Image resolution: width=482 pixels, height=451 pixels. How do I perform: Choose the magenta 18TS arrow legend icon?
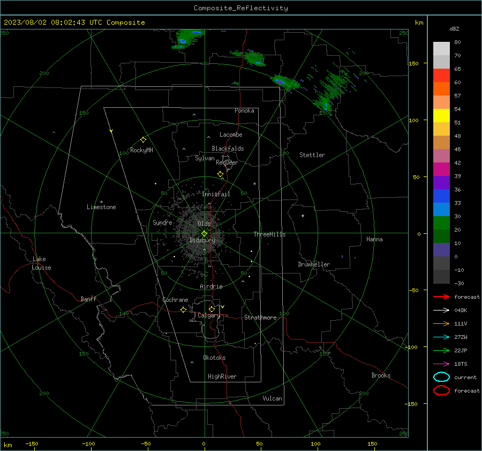441,364
